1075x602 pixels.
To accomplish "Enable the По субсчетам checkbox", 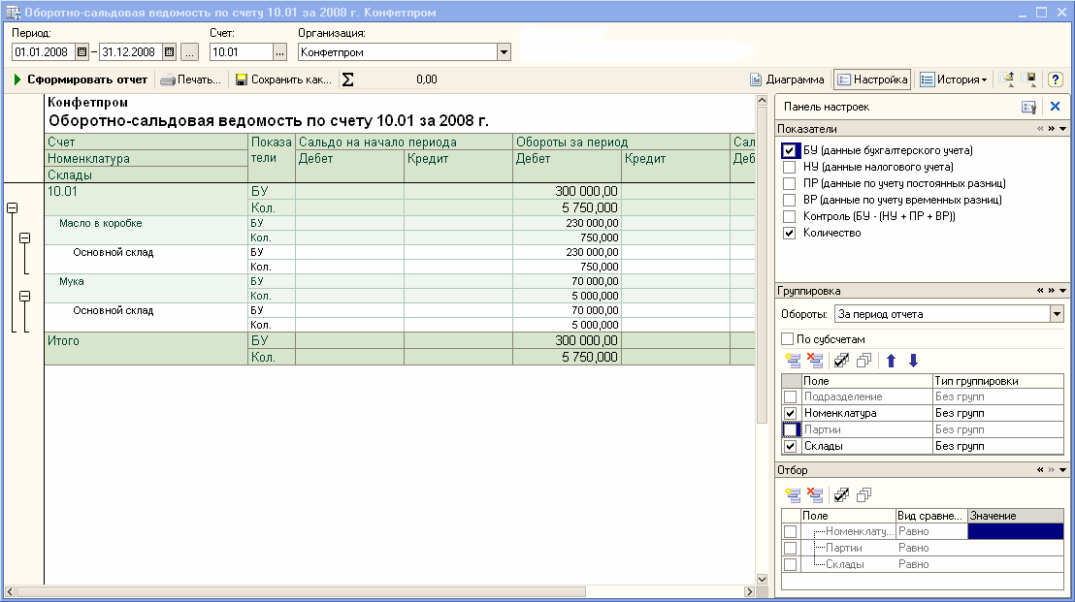I will pyautogui.click(x=787, y=339).
